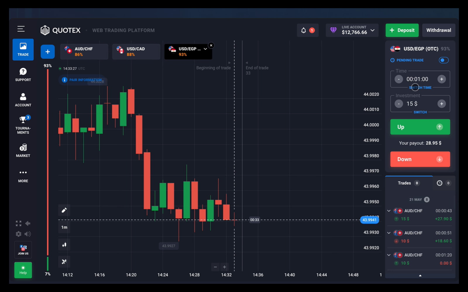Open the green Help chat button
The image size is (468, 292).
[x=23, y=270]
